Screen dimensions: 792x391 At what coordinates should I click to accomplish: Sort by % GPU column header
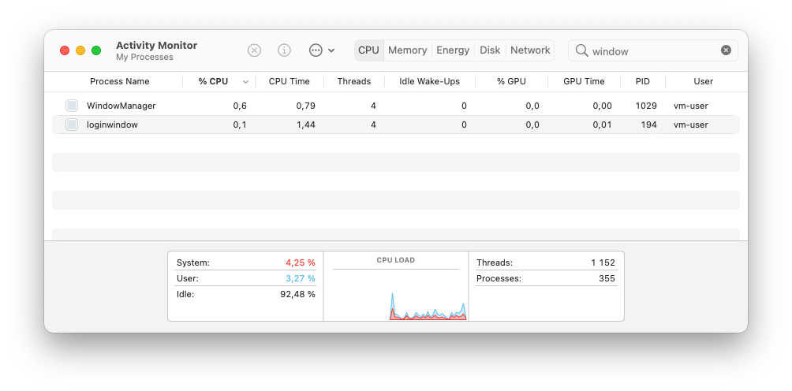[x=512, y=81]
